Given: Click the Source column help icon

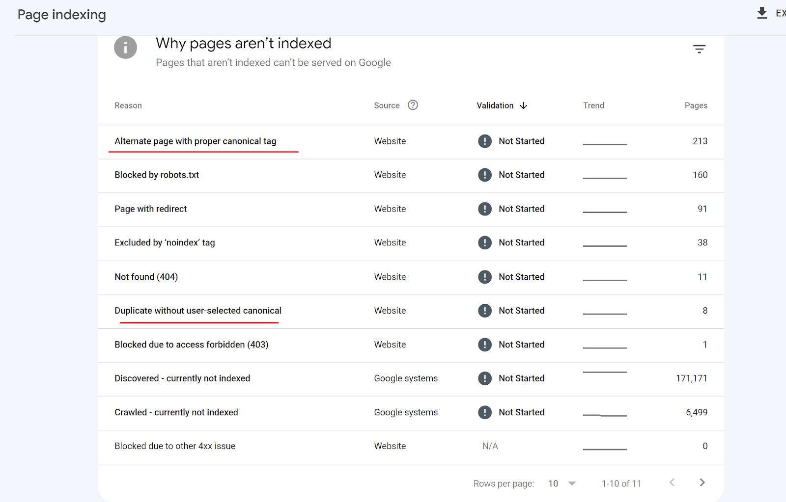Looking at the screenshot, I should pyautogui.click(x=413, y=105).
